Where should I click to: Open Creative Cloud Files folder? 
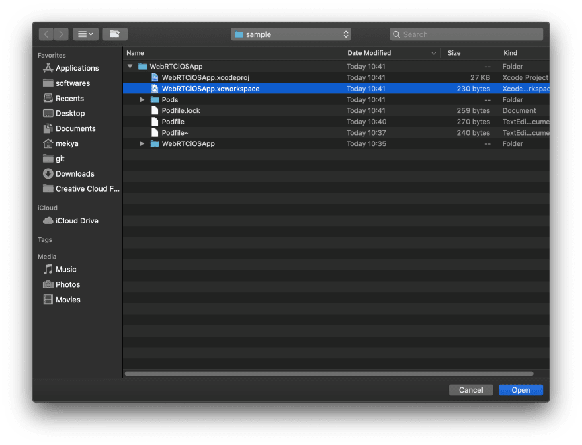87,189
